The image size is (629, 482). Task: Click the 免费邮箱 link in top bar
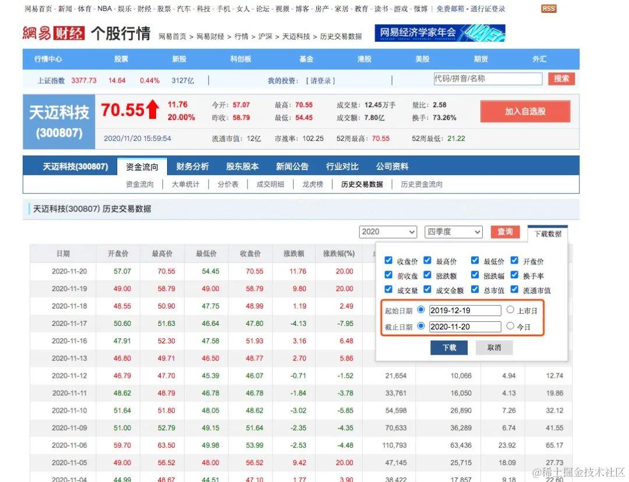point(450,9)
